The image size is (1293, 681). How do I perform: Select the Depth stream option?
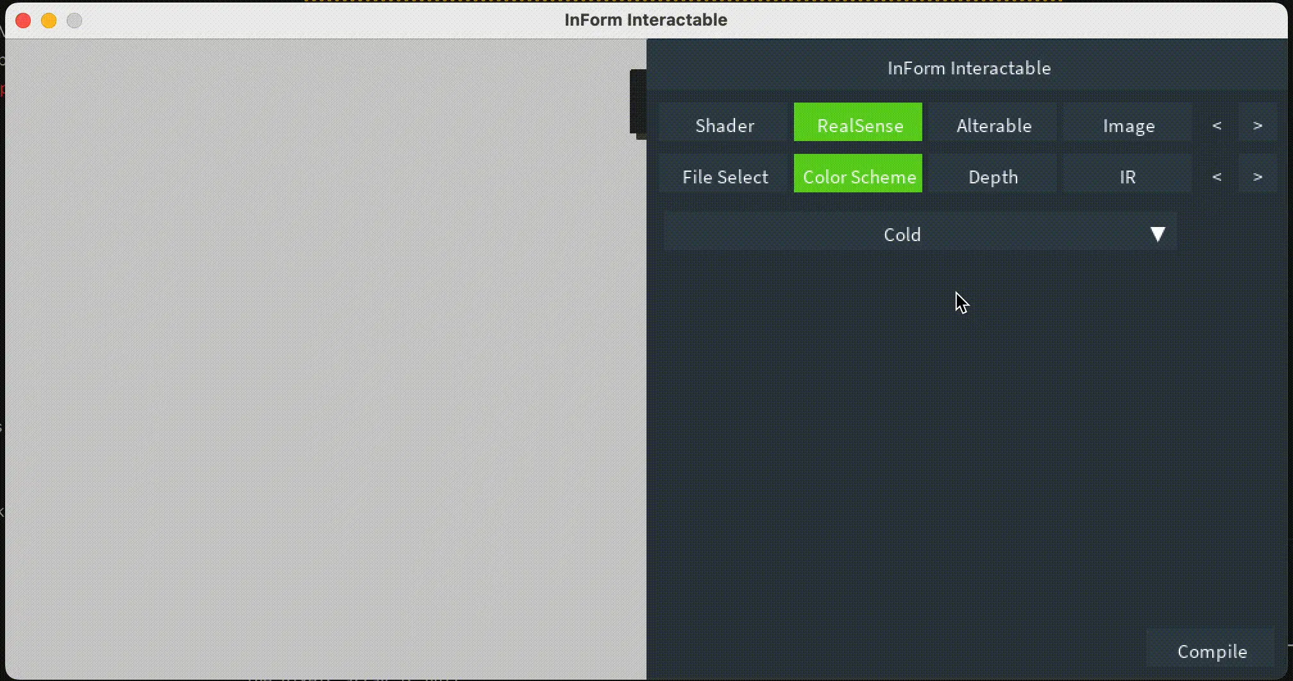pos(993,176)
